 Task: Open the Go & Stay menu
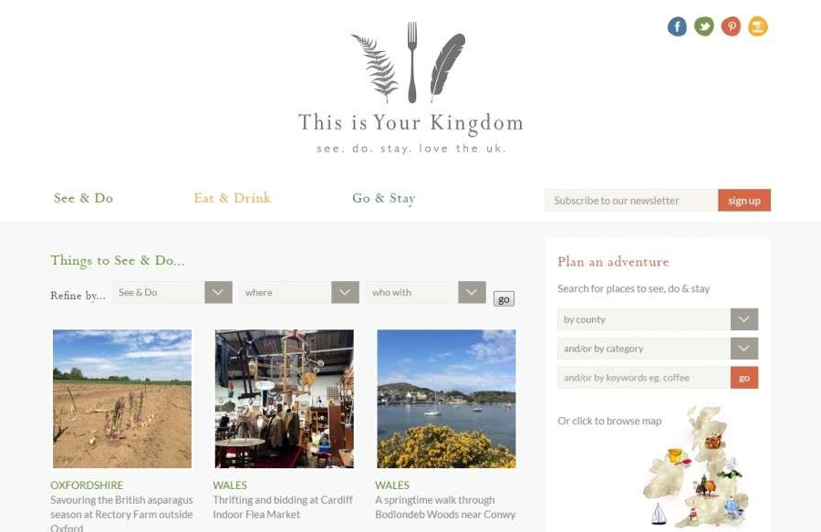coord(384,198)
